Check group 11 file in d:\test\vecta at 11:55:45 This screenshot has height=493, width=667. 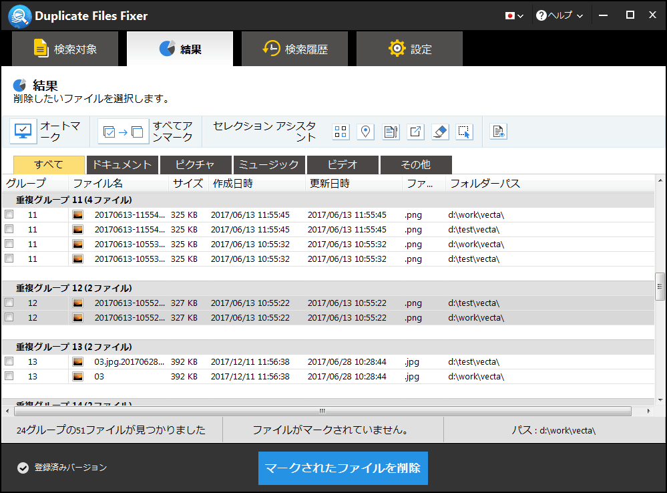[x=9, y=229]
